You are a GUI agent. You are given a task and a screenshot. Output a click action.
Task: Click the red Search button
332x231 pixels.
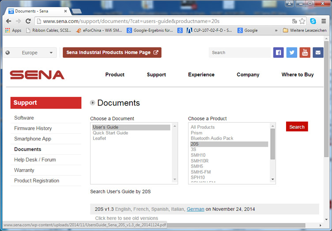click(297, 127)
